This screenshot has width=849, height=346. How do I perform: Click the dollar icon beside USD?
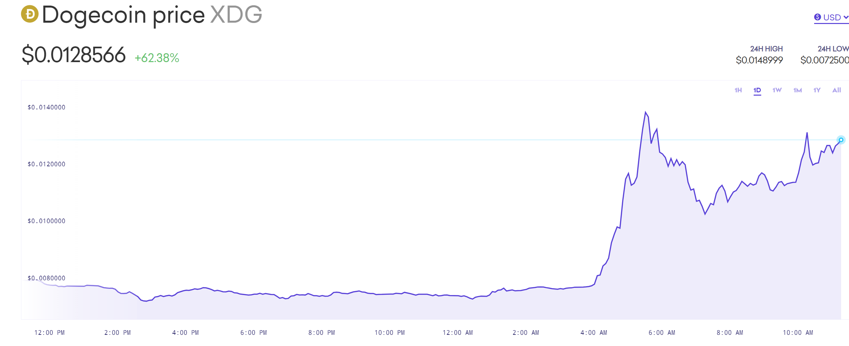pyautogui.click(x=817, y=17)
